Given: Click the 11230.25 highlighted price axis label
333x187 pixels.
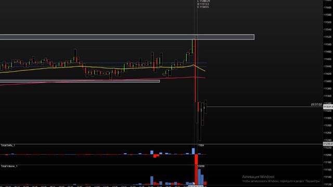Looking at the screenshot, I should click(x=328, y=144).
